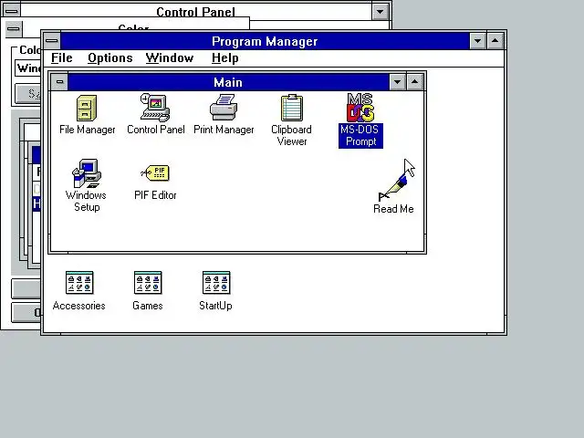Minimize the Main group window
584x438 pixels.
click(398, 82)
